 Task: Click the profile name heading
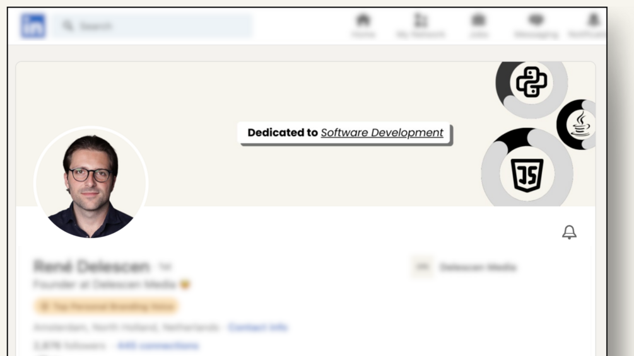(x=91, y=267)
